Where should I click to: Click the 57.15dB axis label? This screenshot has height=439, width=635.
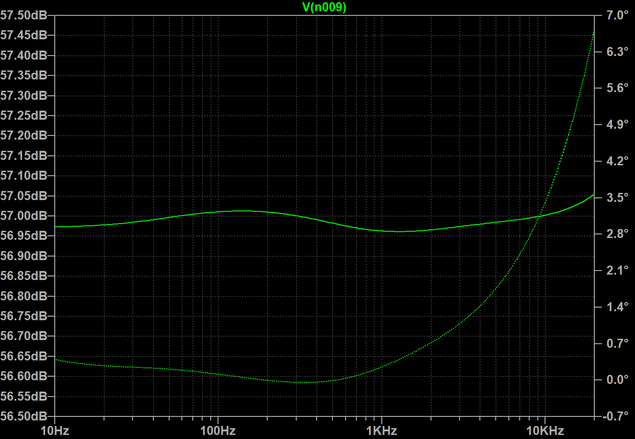[24, 156]
